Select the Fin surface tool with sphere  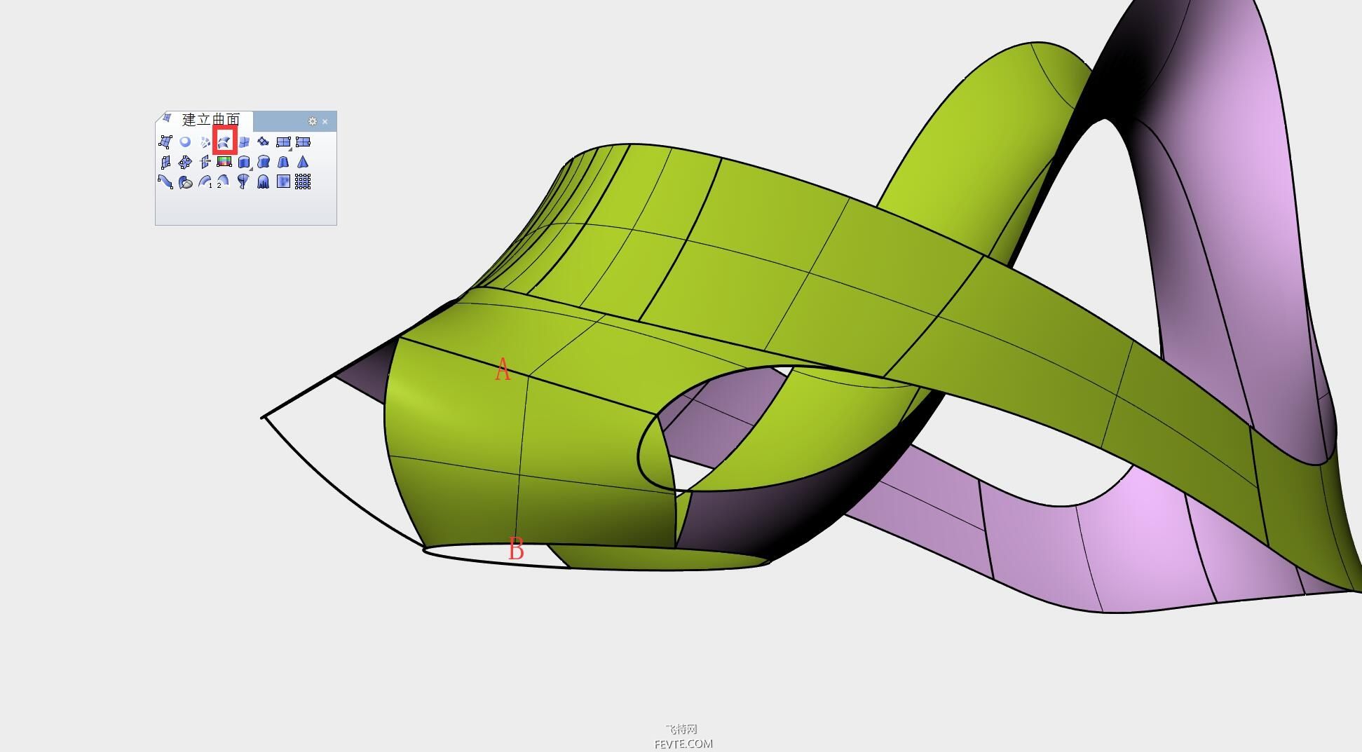pyautogui.click(x=185, y=182)
